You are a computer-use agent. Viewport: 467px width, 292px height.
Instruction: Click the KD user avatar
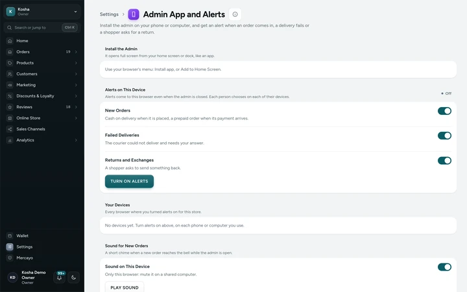click(x=12, y=278)
